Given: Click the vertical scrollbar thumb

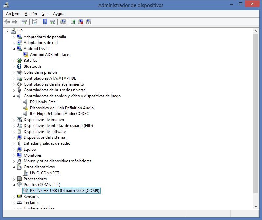Looking at the screenshot, I should [256, 113].
